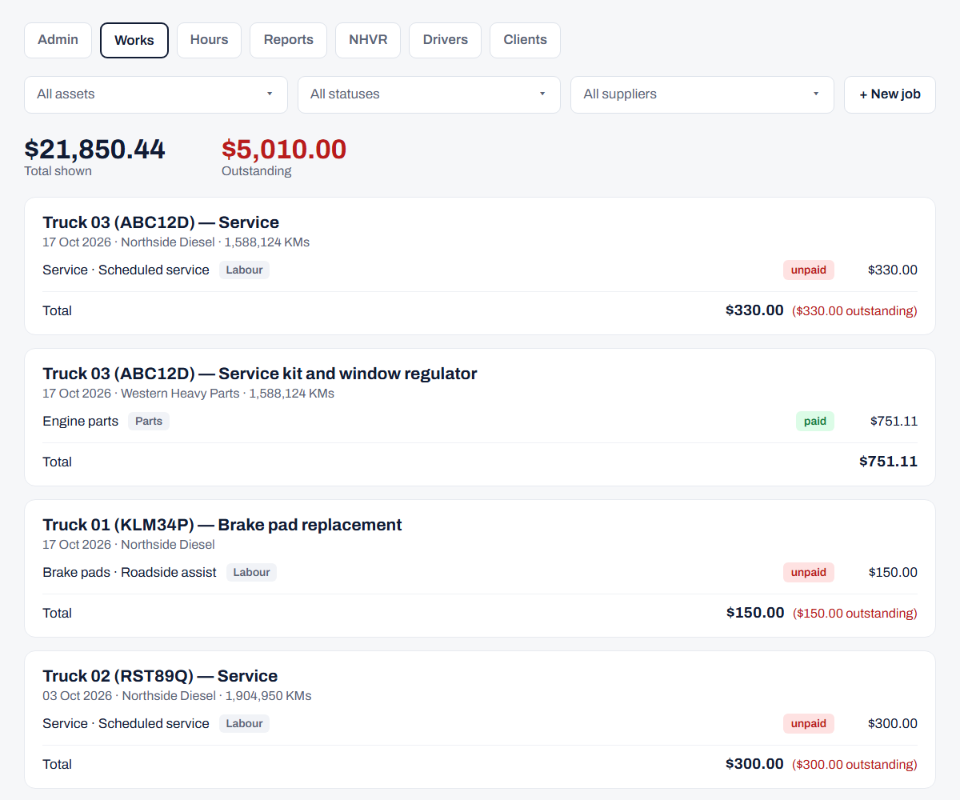Click the unpaid badge on Brake pads row

tap(809, 573)
